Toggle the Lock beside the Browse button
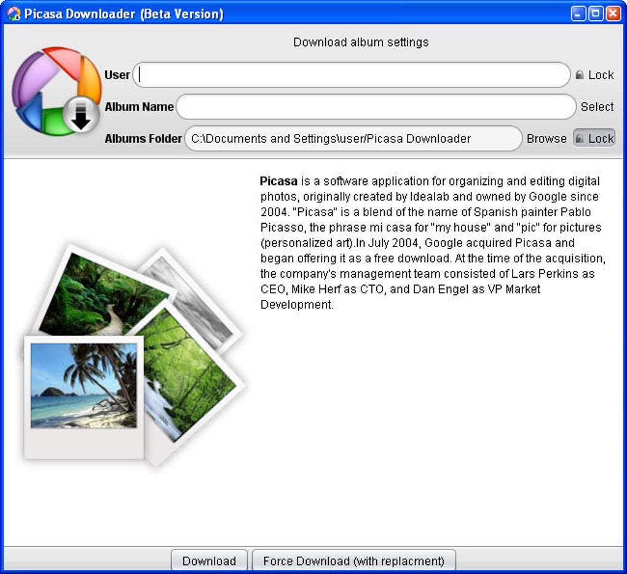This screenshot has width=627, height=574. [x=594, y=138]
